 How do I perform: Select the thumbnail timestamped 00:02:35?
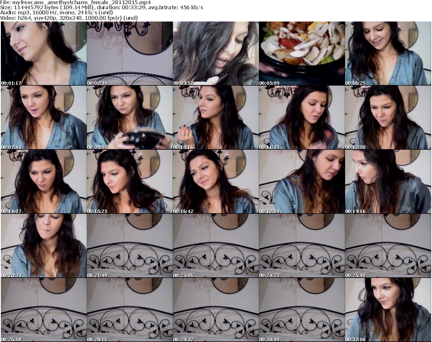[x=130, y=54]
